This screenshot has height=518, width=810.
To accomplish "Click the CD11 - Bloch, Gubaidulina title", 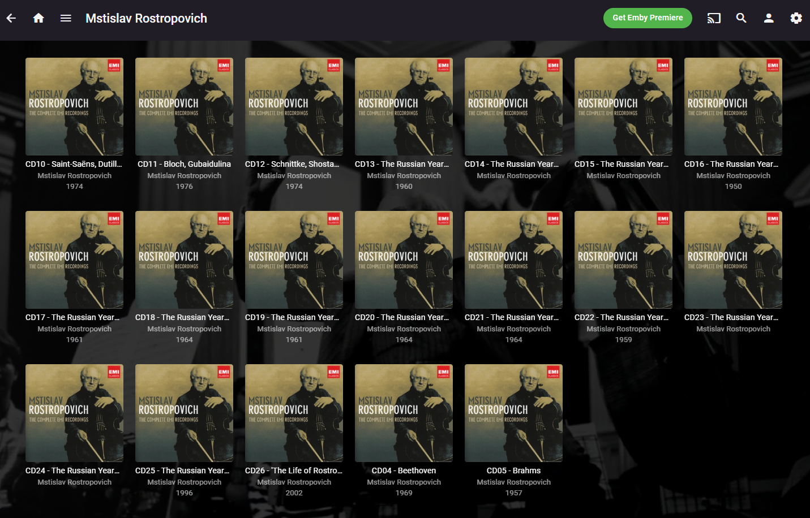I will (184, 164).
